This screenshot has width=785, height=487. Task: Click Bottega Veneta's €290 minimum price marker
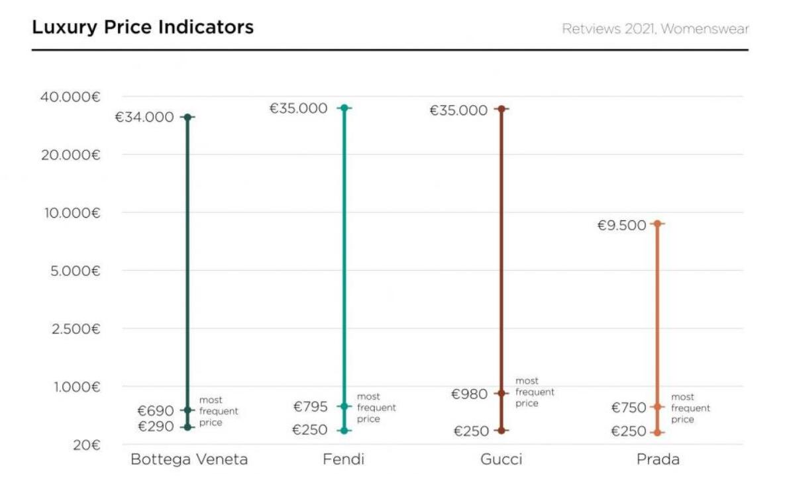[187, 427]
